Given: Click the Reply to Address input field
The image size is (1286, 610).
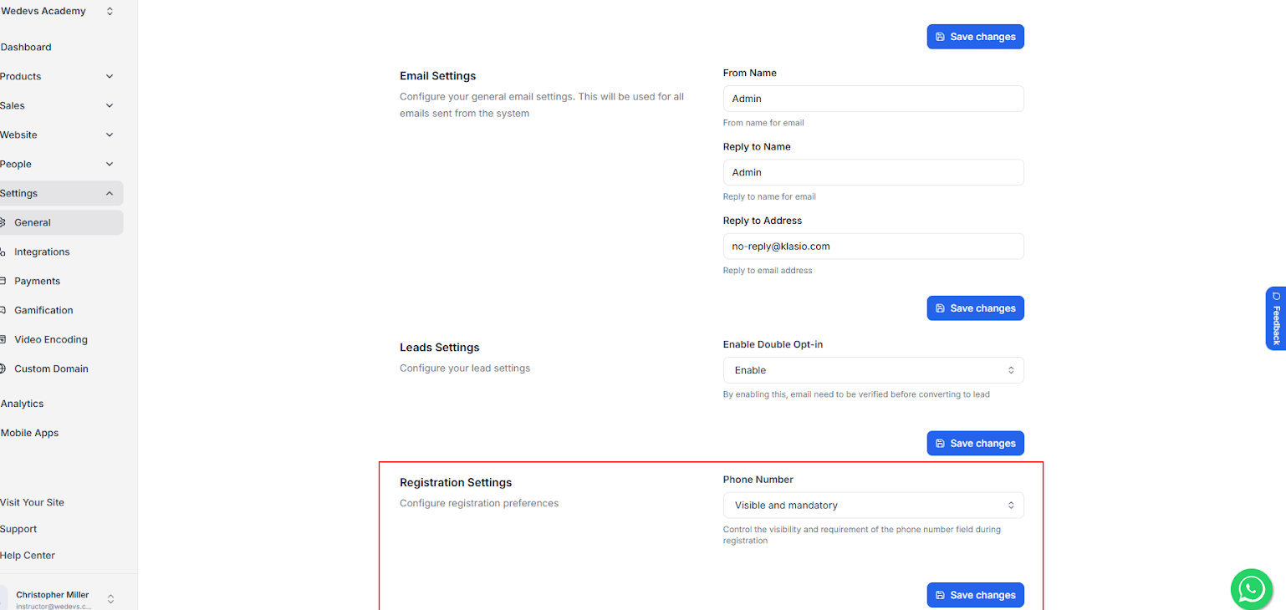Looking at the screenshot, I should [x=873, y=246].
